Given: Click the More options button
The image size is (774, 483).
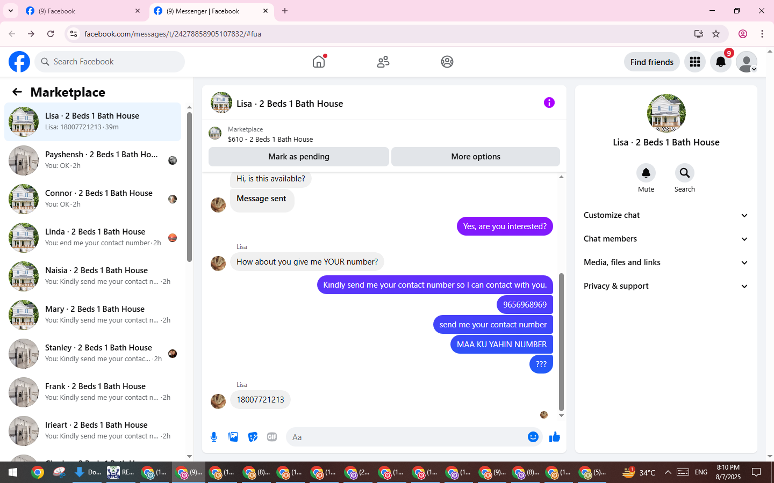Looking at the screenshot, I should [476, 157].
